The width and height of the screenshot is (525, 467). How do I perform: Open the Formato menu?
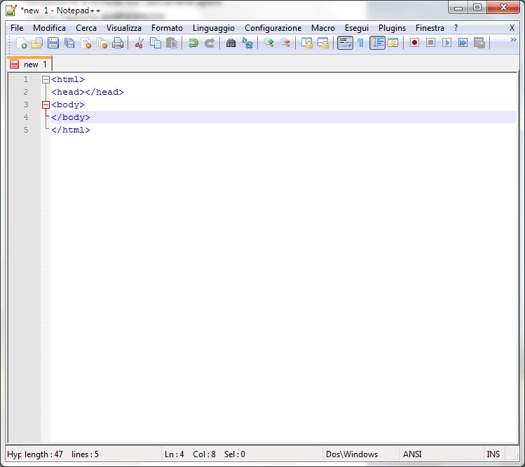point(167,28)
